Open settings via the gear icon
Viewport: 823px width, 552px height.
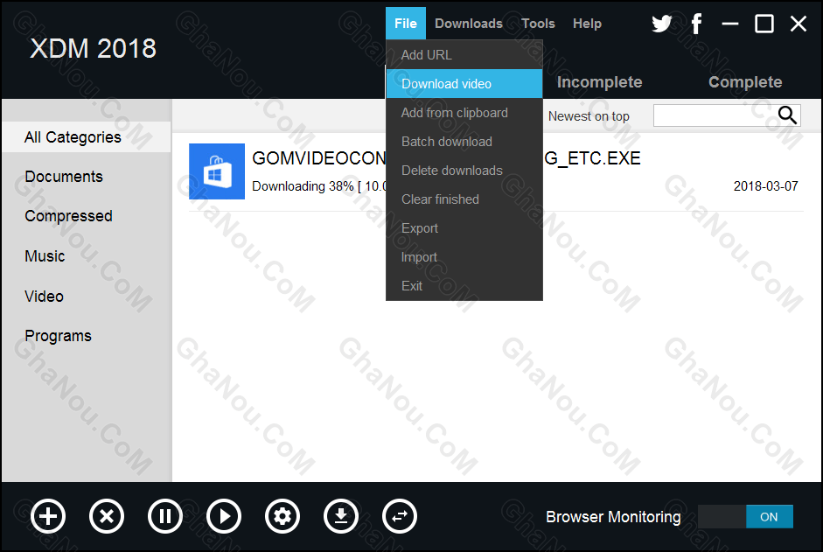(x=282, y=517)
